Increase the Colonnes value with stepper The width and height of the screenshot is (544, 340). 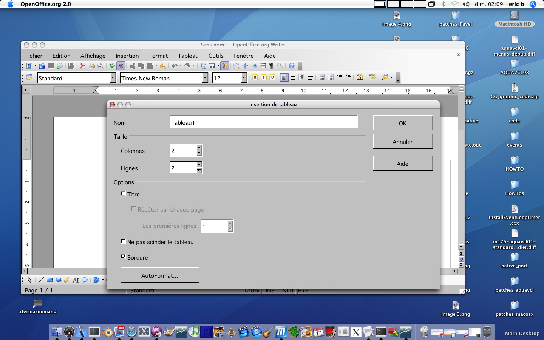199,147
